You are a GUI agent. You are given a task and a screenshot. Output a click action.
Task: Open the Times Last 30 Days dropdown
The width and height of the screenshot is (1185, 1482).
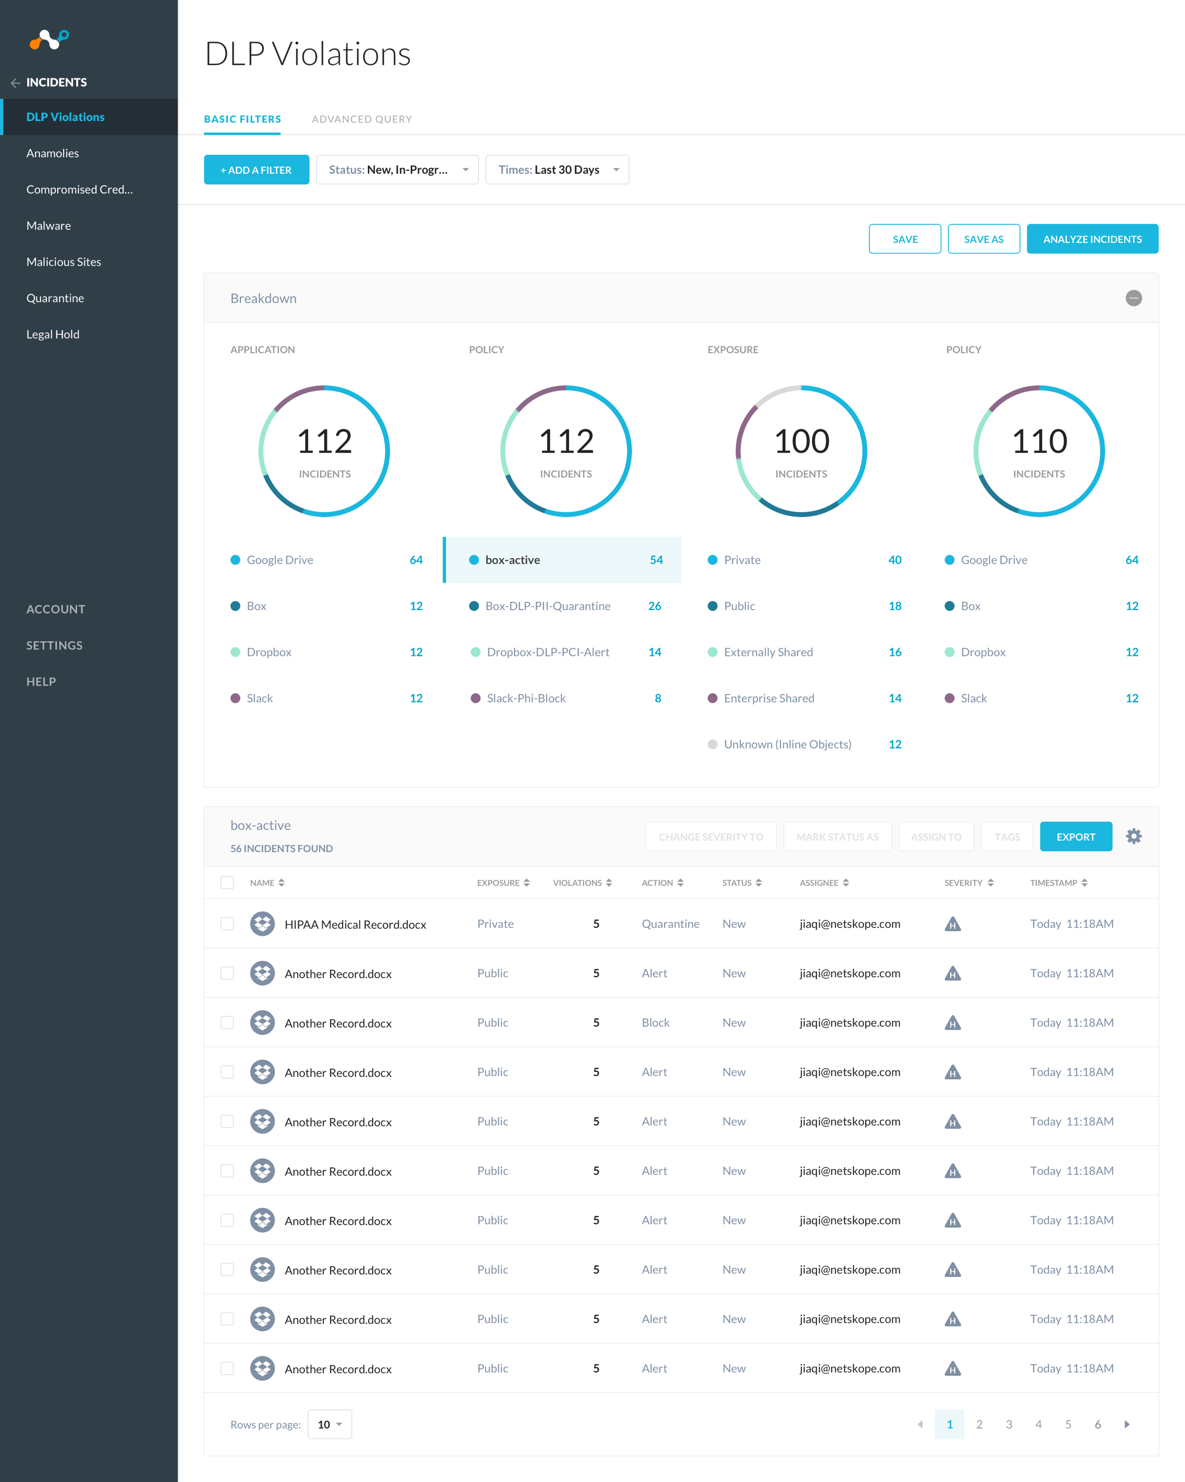[557, 170]
